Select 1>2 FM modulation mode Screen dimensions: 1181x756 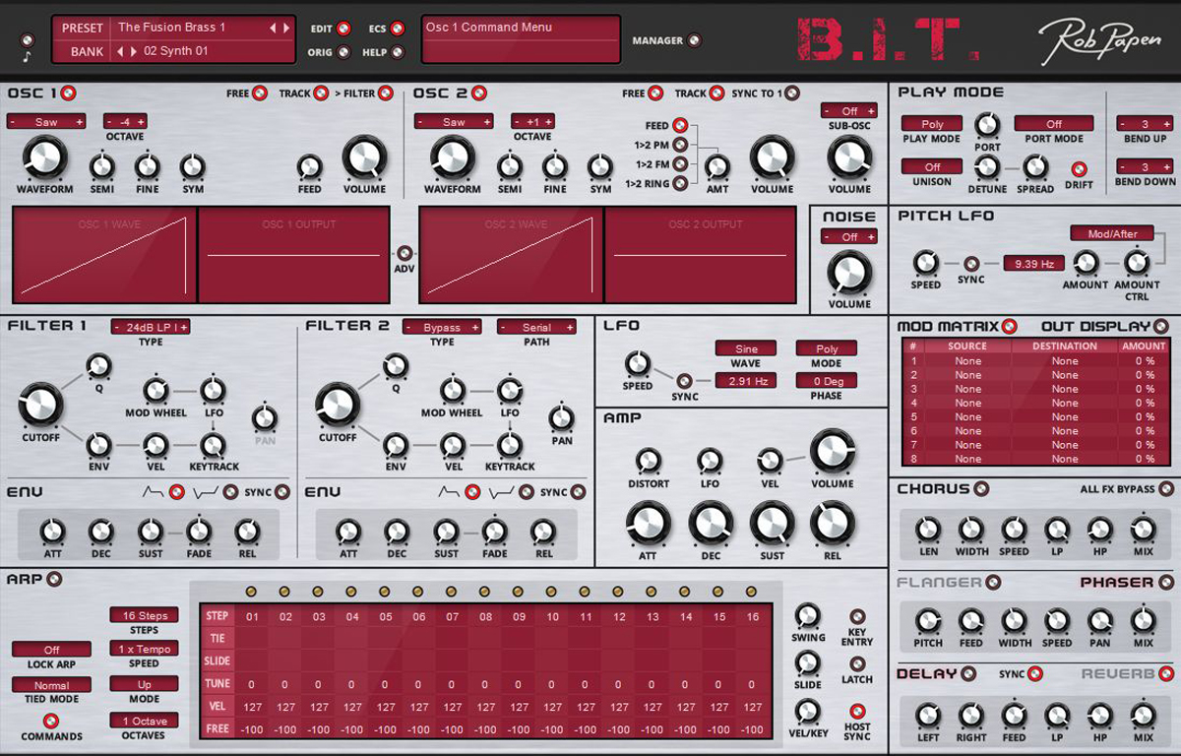coord(679,164)
